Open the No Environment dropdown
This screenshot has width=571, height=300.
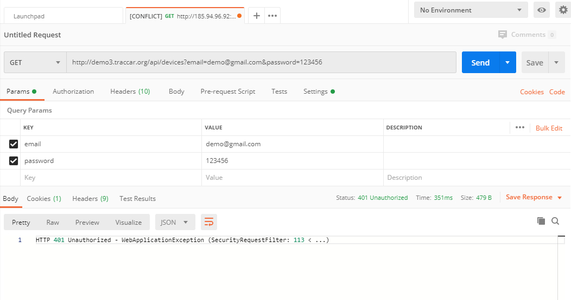(470, 10)
